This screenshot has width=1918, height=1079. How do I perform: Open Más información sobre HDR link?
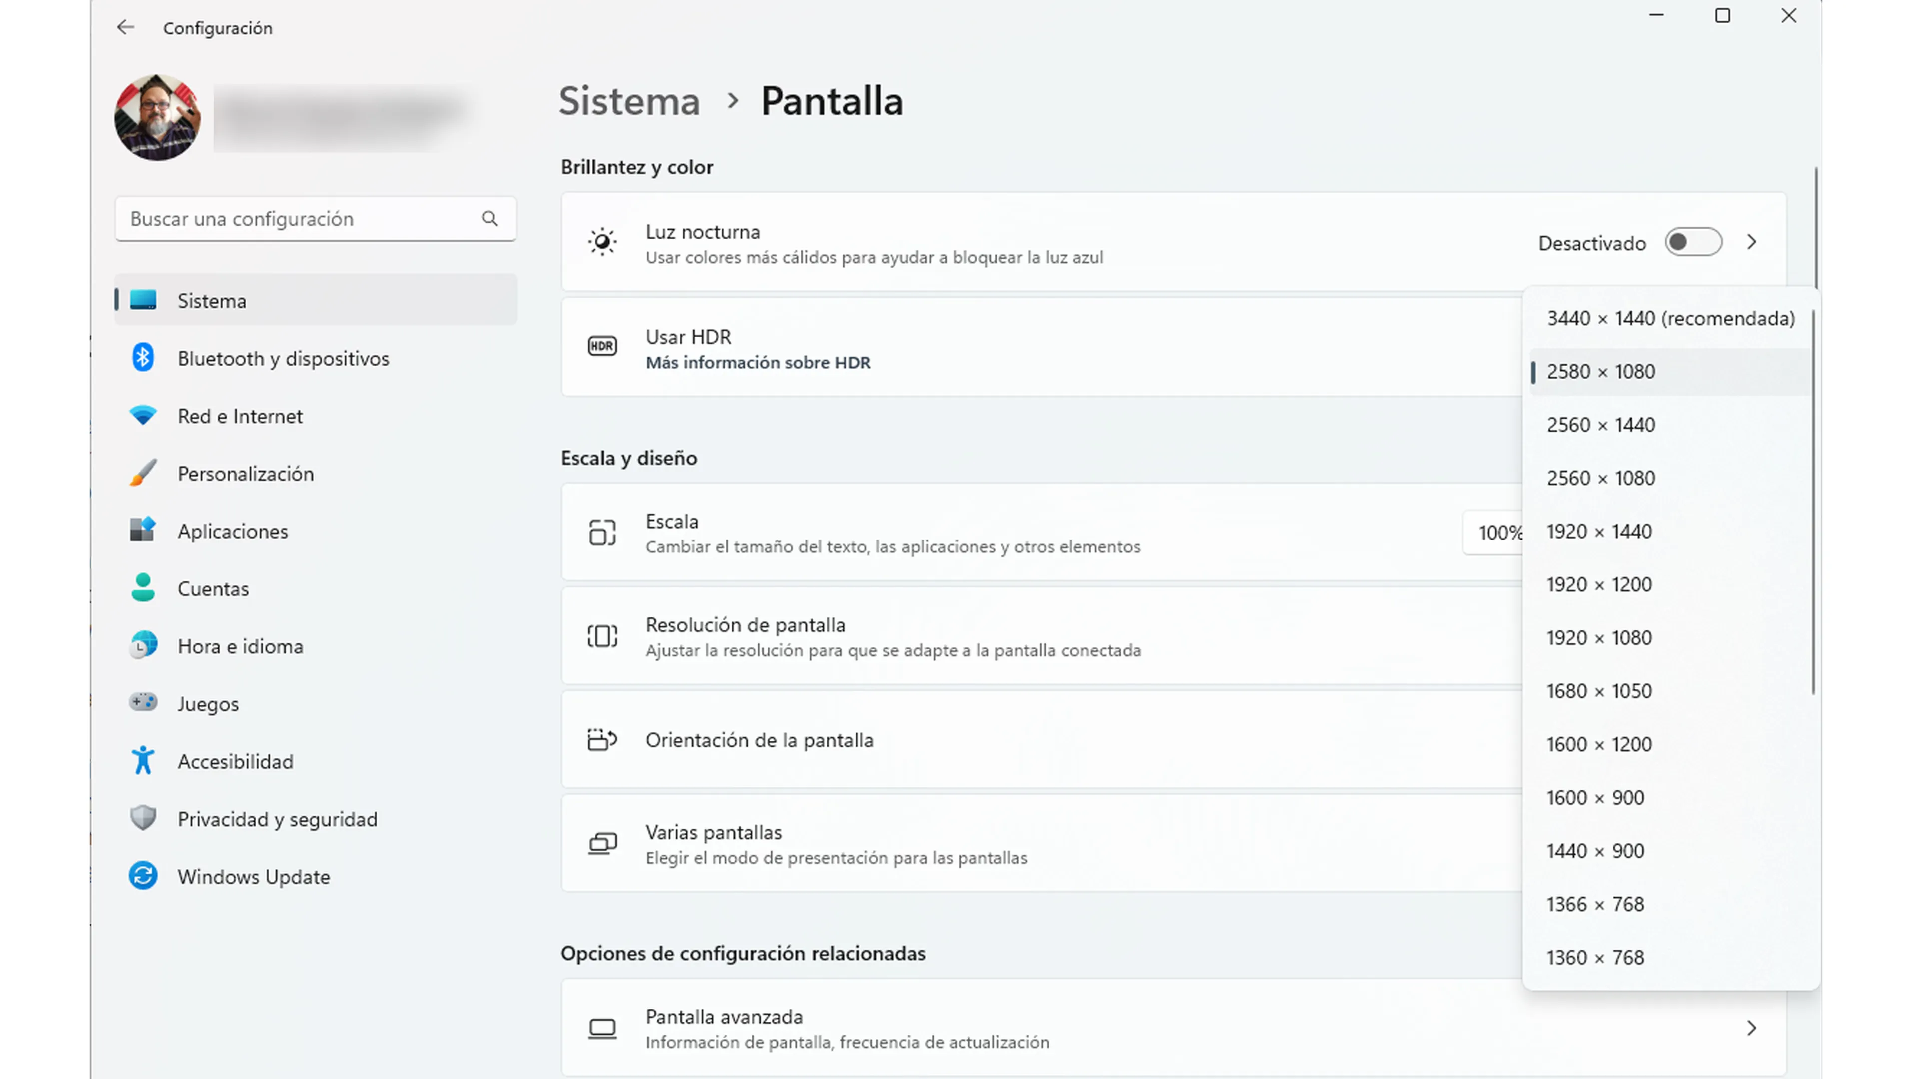coord(758,363)
